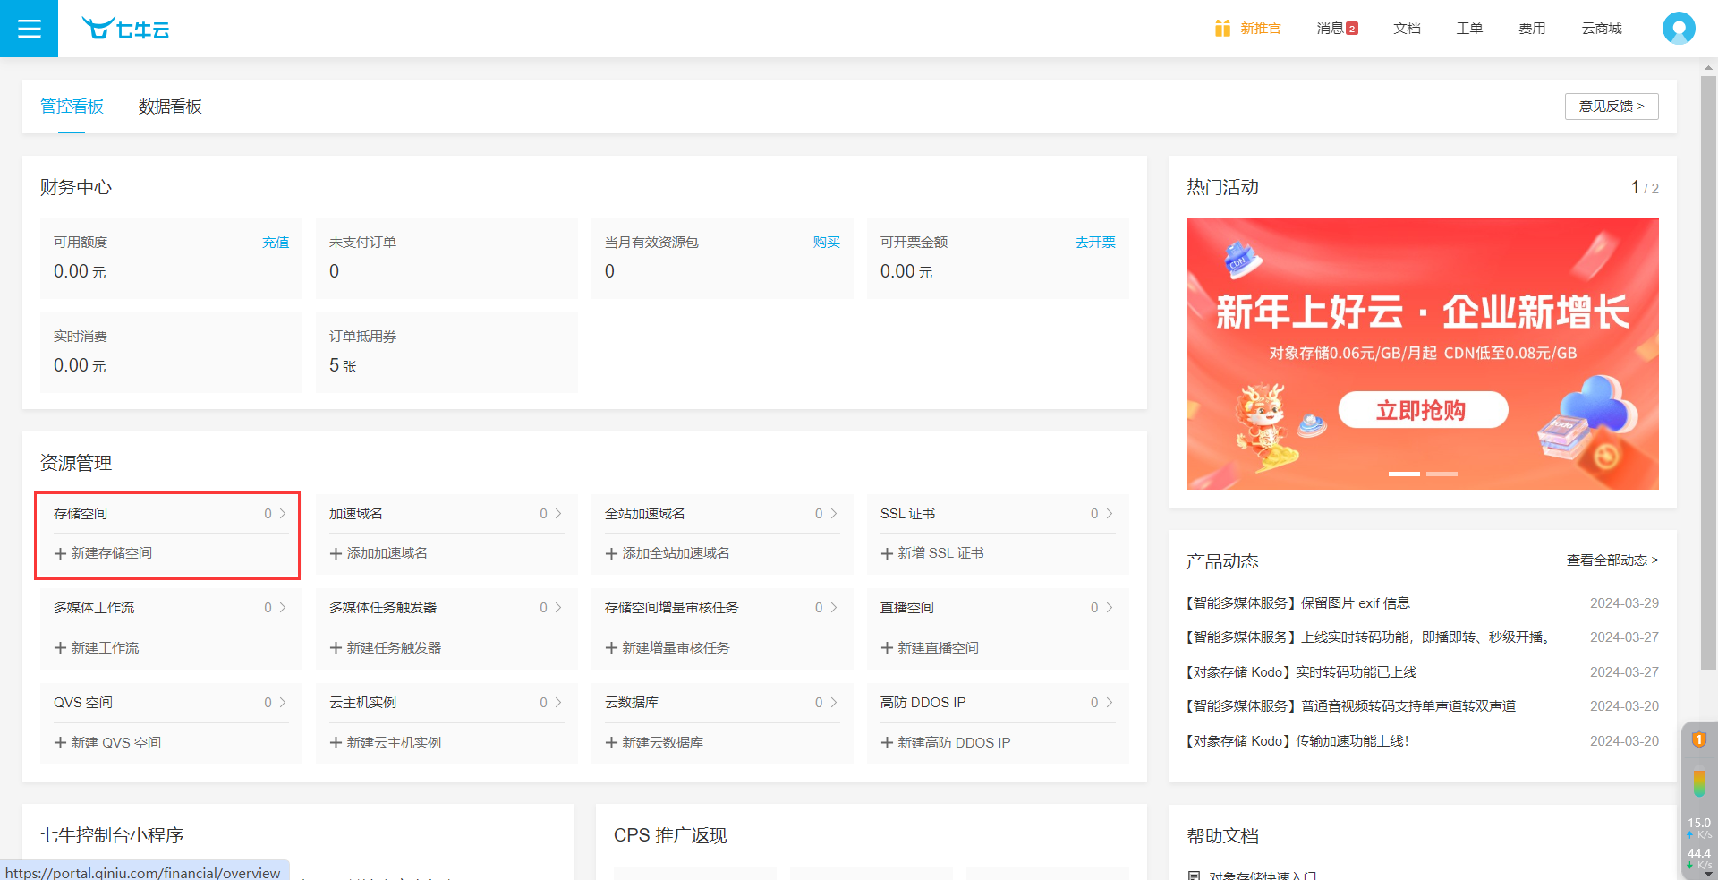Click the 购买 link for 当月有效资源包

827,242
